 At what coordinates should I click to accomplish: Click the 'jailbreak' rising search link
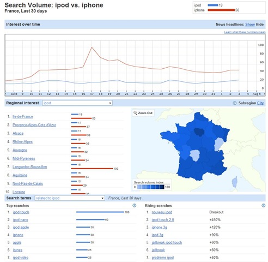coord(158,250)
